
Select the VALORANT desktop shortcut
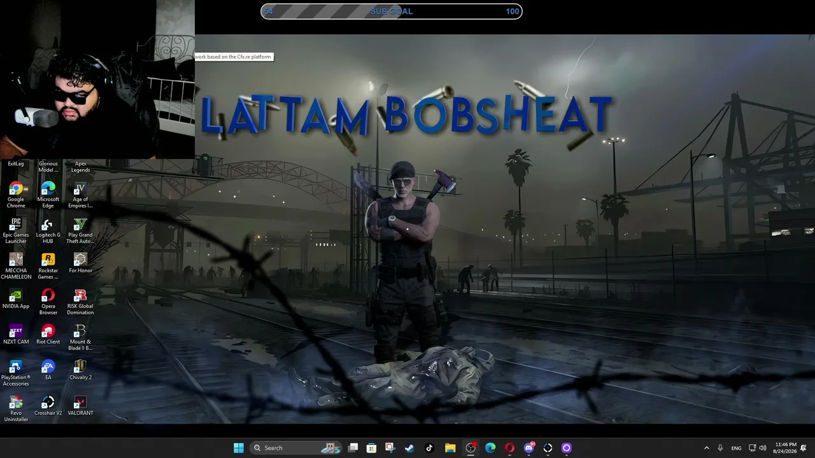coord(80,406)
